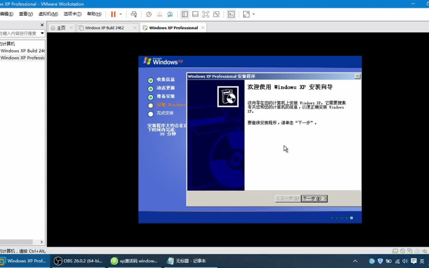Click the library horizontal scrollbar thumb
The width and height of the screenshot is (429, 268).
click(16, 242)
